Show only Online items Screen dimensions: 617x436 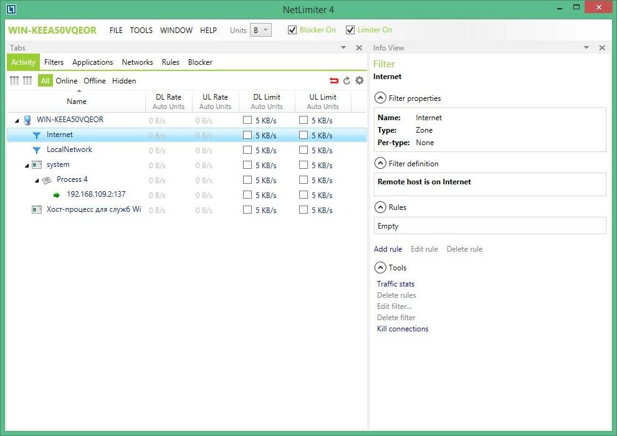67,80
